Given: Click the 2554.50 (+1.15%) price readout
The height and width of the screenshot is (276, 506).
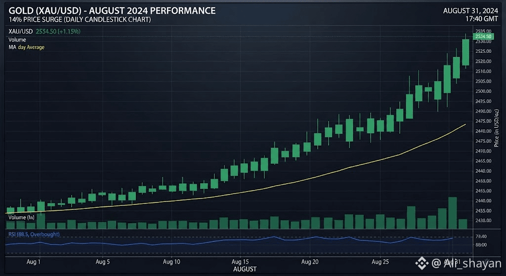Looking at the screenshot, I should (58, 32).
